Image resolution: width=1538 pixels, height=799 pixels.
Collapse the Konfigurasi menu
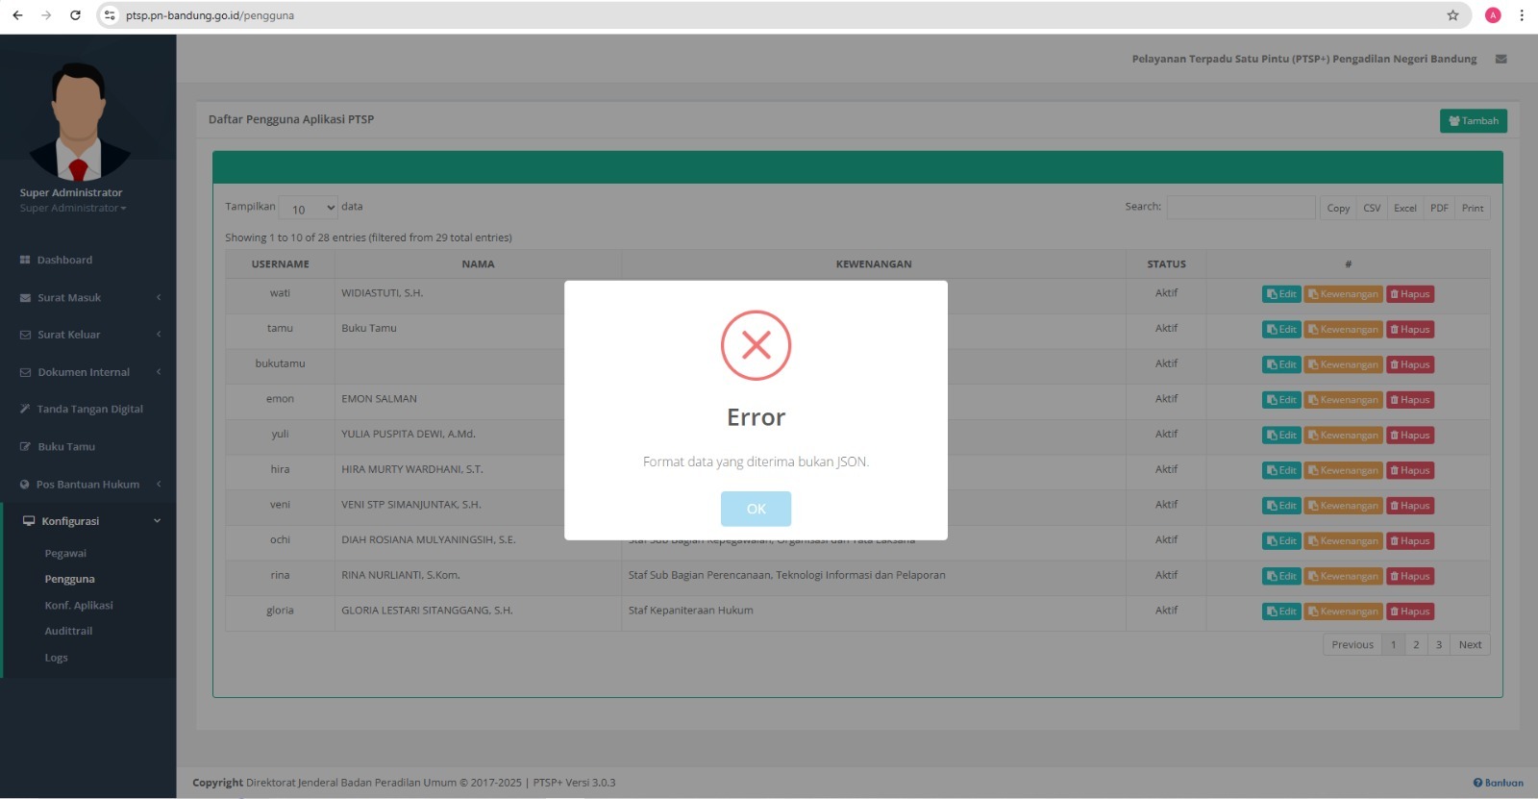(x=88, y=521)
